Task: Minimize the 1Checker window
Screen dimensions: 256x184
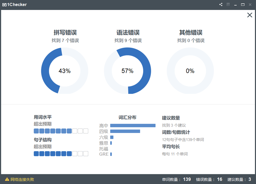Action: pyautogui.click(x=236, y=5)
